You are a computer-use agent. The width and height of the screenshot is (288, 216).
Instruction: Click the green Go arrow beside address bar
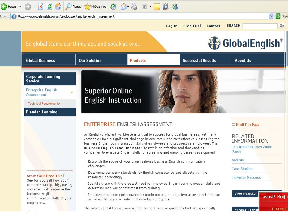click(x=278, y=16)
